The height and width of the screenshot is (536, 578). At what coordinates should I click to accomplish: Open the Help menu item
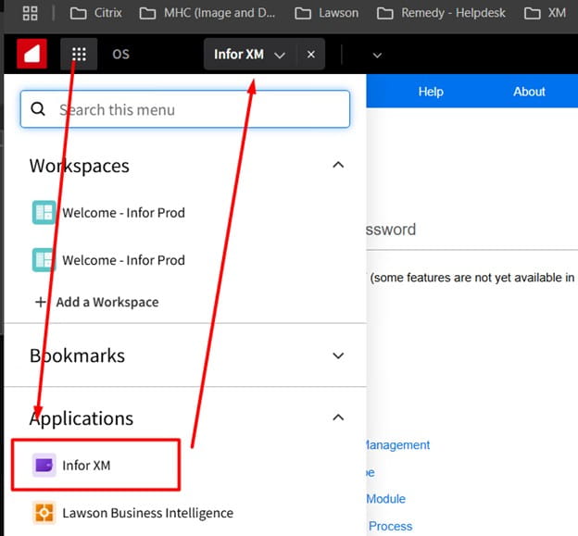coord(431,92)
